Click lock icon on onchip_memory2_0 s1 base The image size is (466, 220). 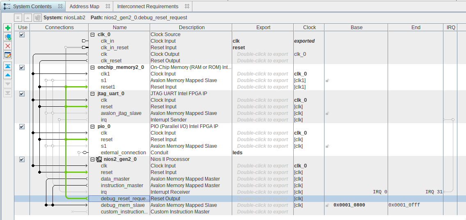coord(327,80)
